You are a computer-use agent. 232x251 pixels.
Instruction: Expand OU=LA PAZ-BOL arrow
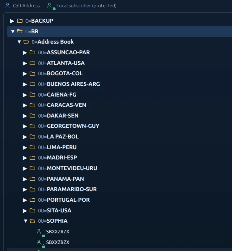[x=25, y=137]
